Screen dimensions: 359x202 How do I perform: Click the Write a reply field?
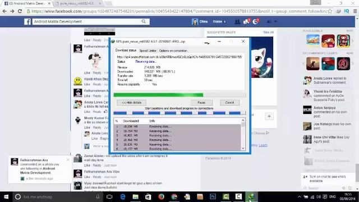click(100, 146)
